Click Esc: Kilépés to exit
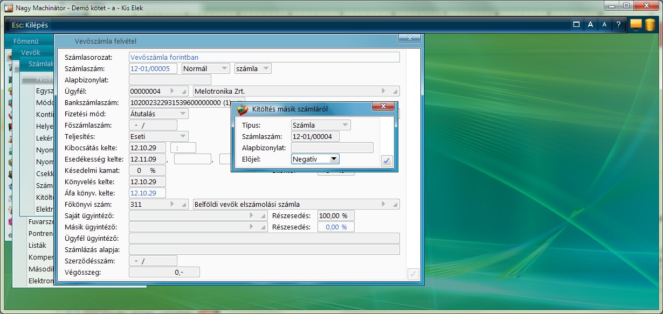 30,25
